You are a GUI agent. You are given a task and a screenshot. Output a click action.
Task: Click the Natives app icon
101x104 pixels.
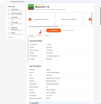9,34
